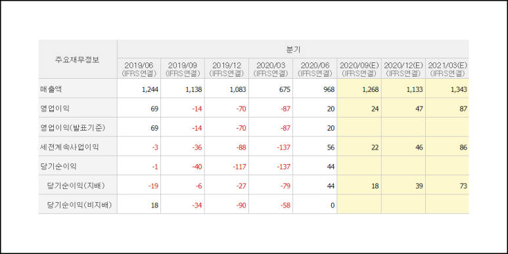Image resolution: width=508 pixels, height=254 pixels.
Task: Click 매출액 value 1,138 for 2019/09
Action: (194, 90)
